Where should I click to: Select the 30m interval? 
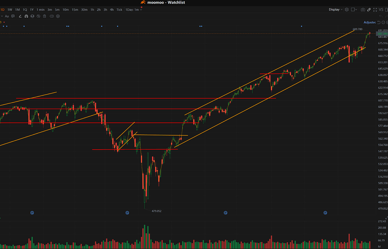click(x=84, y=10)
